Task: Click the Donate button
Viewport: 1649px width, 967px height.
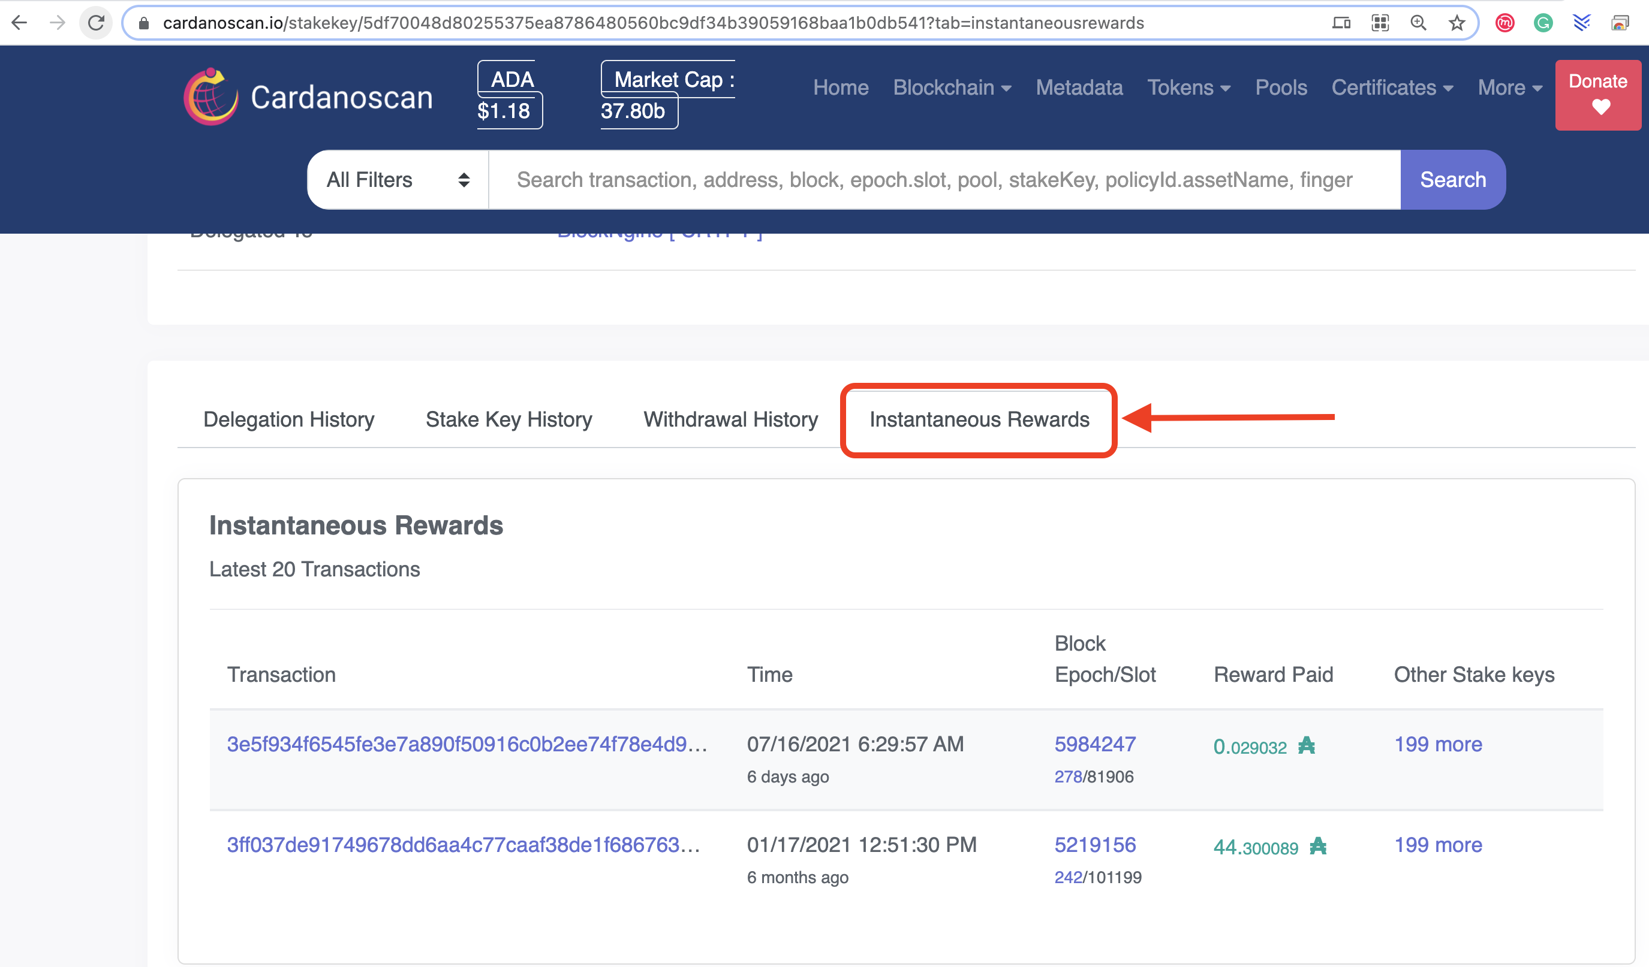Action: pyautogui.click(x=1597, y=95)
